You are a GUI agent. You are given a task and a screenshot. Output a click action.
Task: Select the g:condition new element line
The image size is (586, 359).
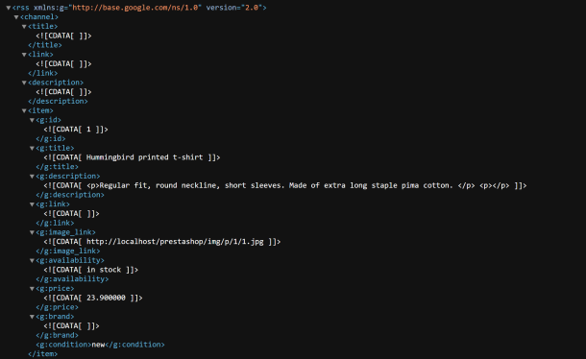100,345
